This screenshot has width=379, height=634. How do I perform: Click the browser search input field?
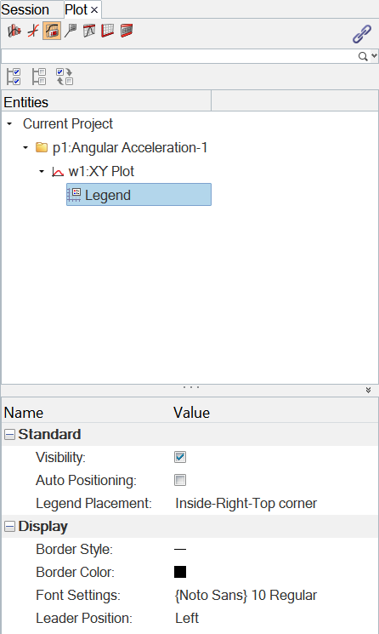pyautogui.click(x=179, y=56)
